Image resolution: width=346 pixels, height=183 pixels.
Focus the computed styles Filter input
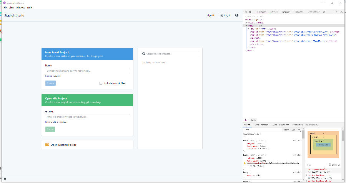[x=317, y=165]
